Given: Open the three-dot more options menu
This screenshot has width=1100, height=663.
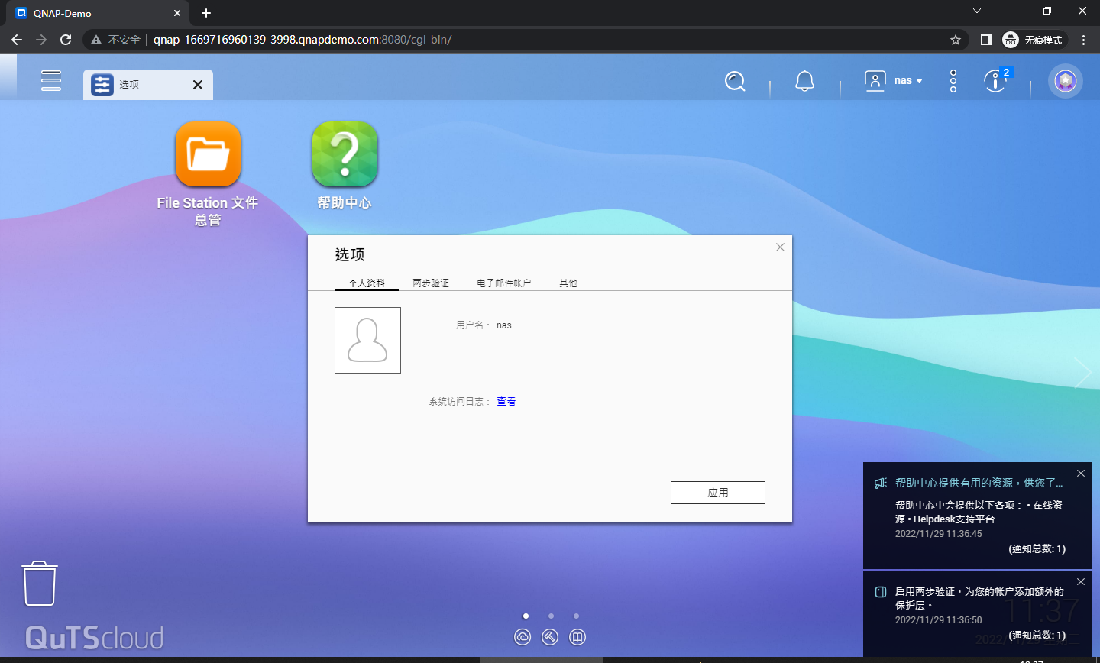Looking at the screenshot, I should tap(953, 81).
